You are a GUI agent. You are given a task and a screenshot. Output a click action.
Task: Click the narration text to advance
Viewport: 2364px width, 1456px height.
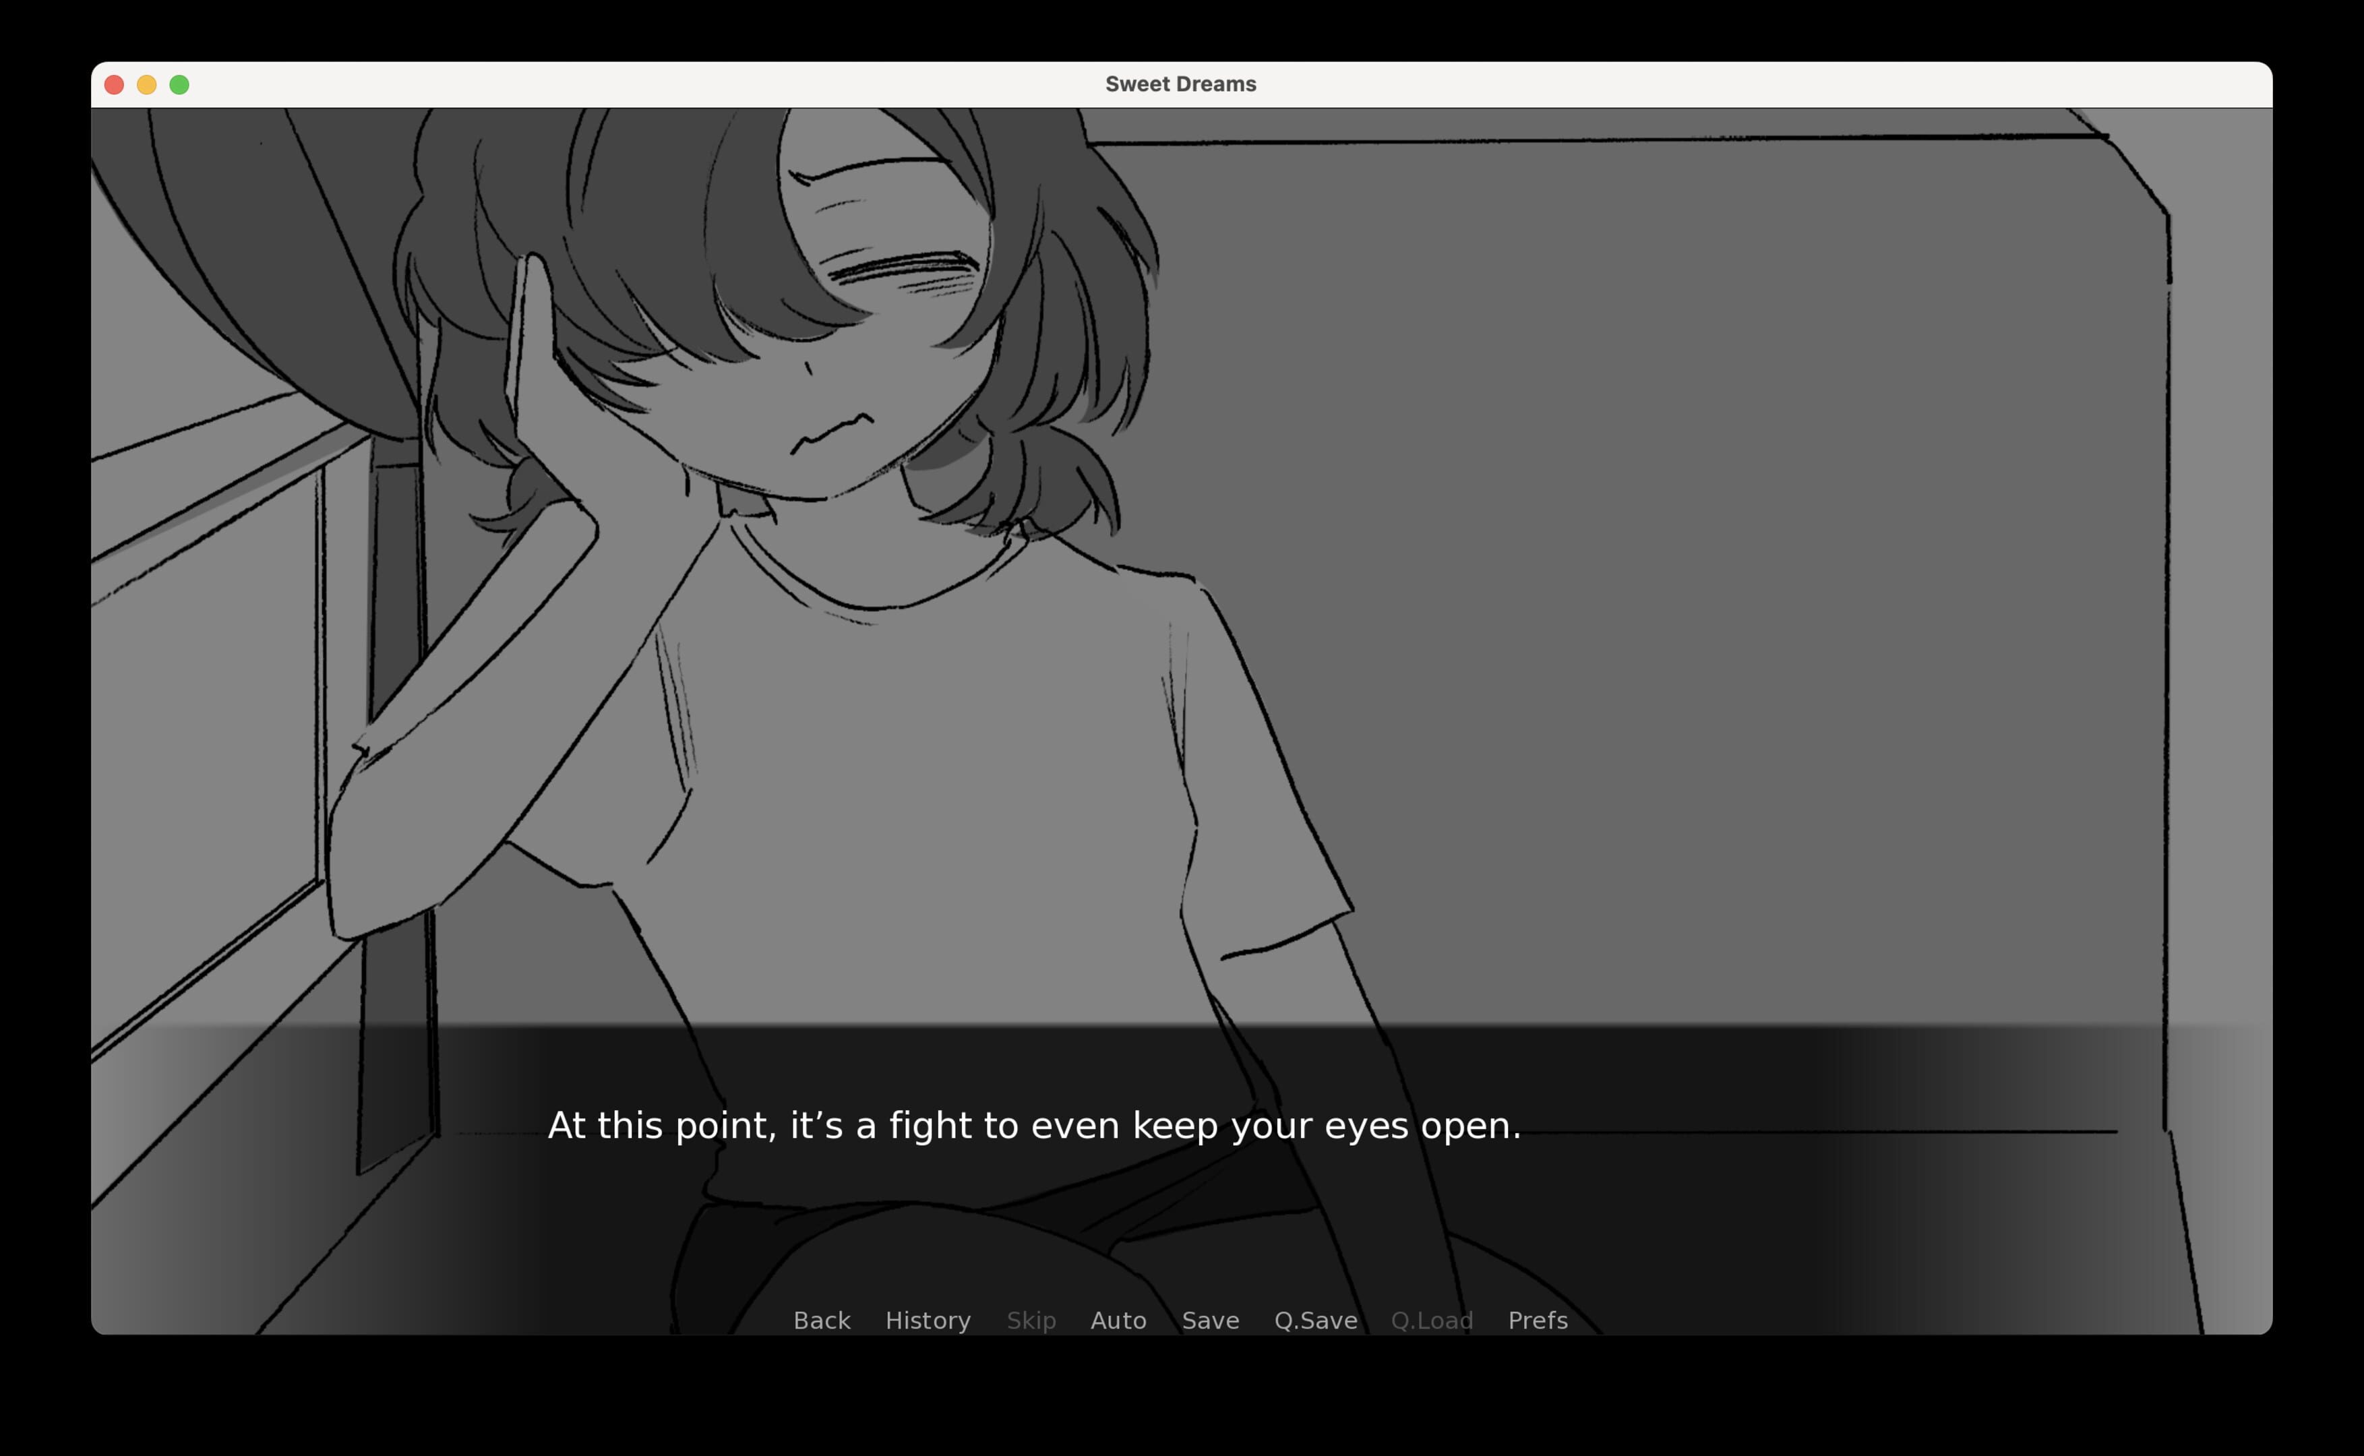pos(1035,1125)
